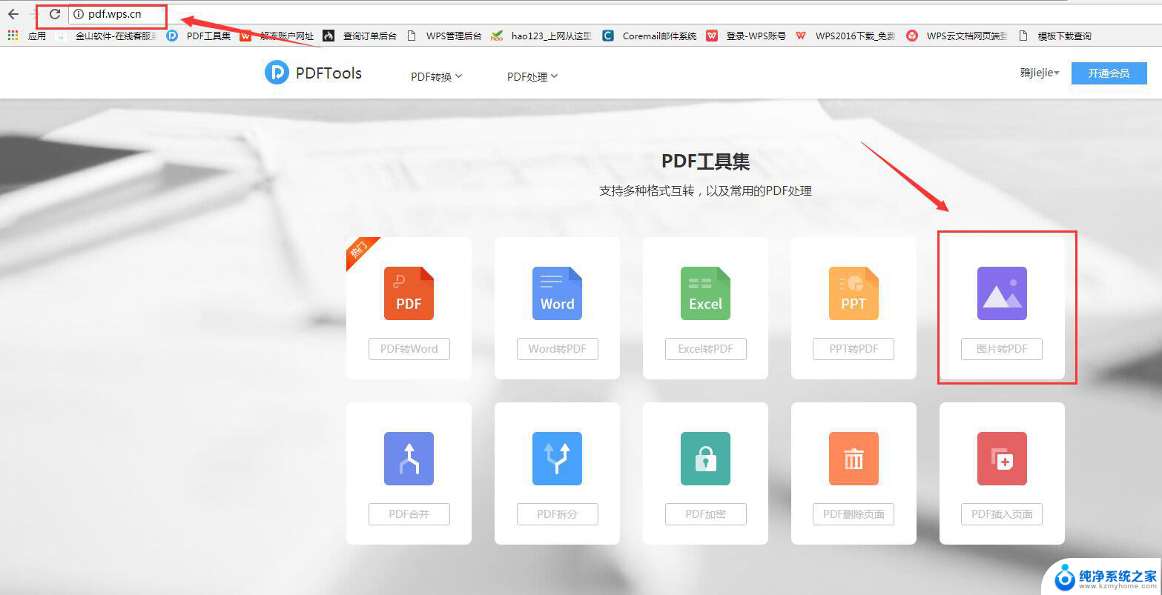
Task: Click the orange PDF file icon
Action: click(409, 293)
